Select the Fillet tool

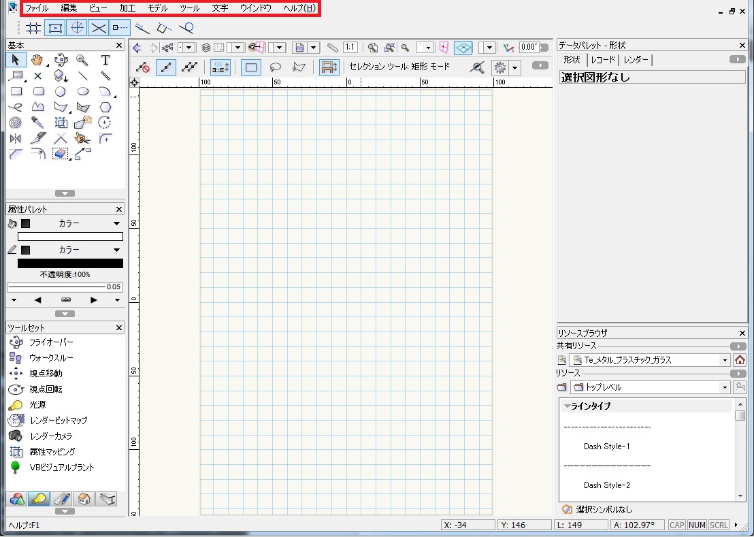(x=105, y=138)
